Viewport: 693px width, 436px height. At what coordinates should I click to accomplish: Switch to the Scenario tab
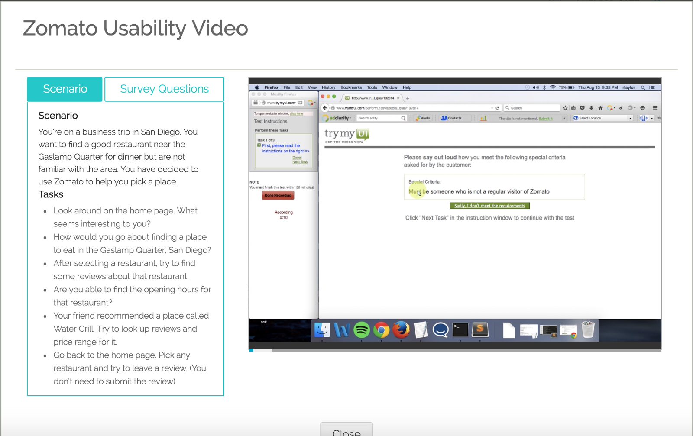tap(65, 89)
